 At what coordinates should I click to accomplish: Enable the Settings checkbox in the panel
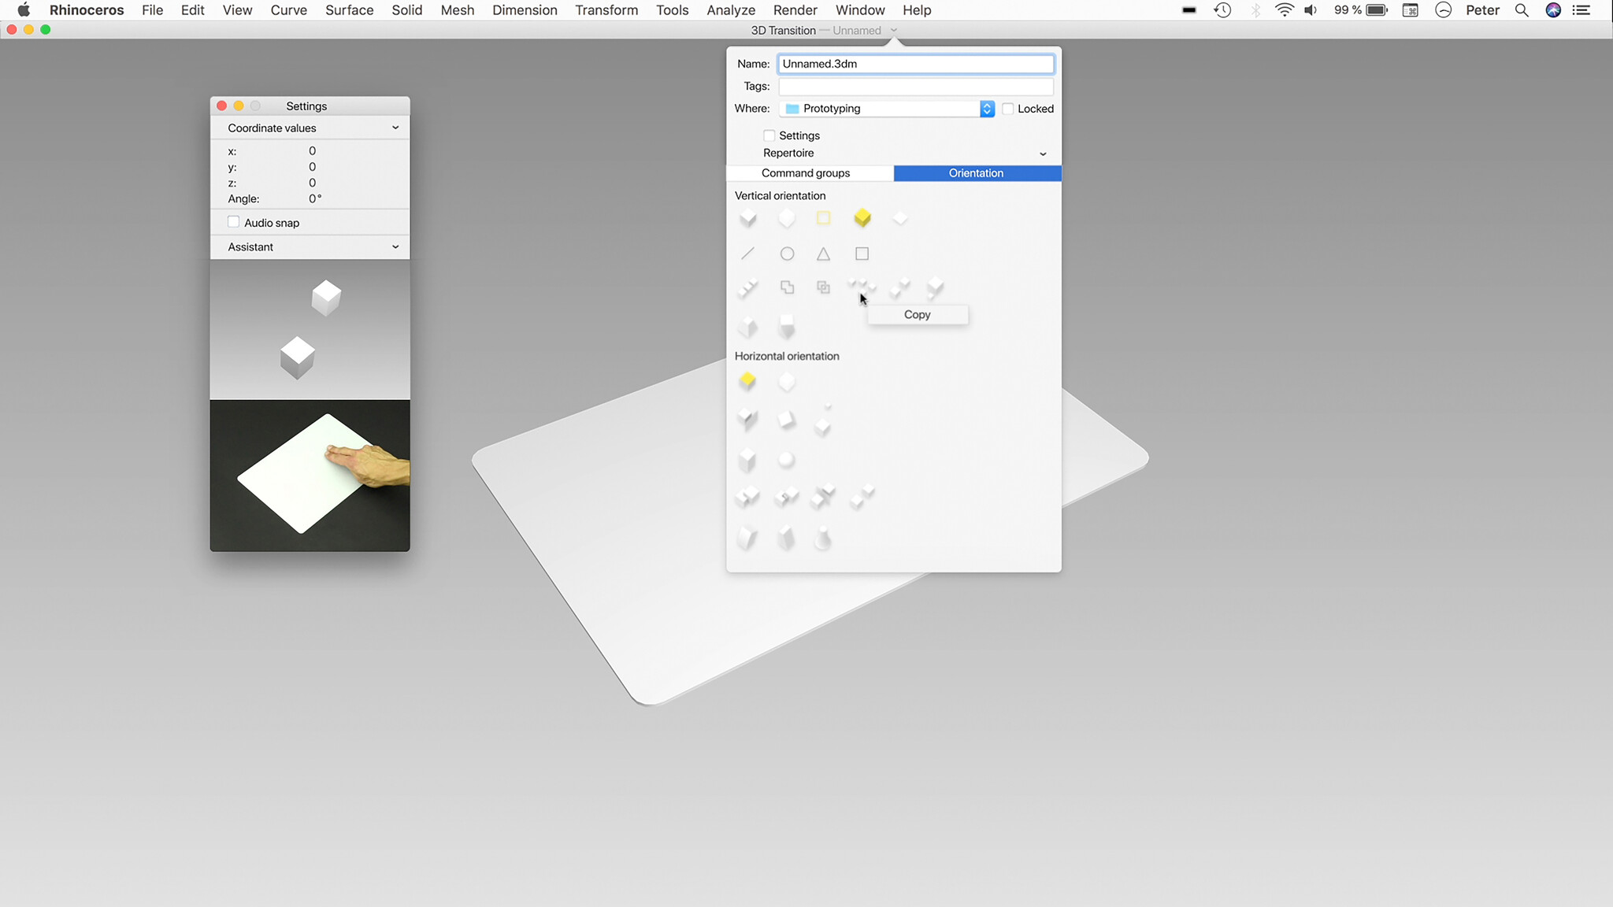pos(769,134)
